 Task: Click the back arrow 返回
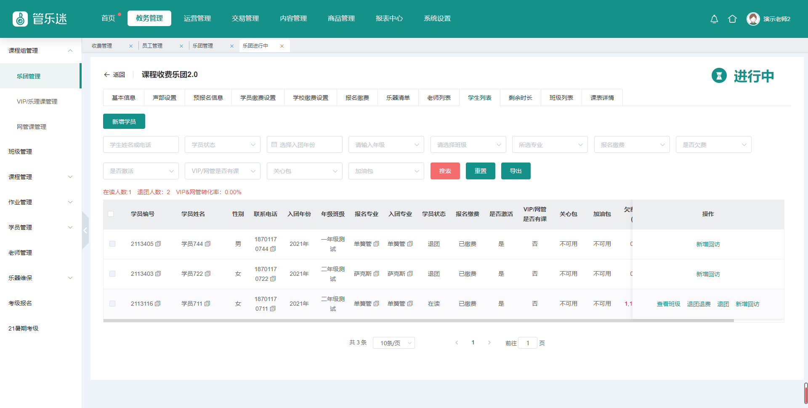tap(114, 75)
